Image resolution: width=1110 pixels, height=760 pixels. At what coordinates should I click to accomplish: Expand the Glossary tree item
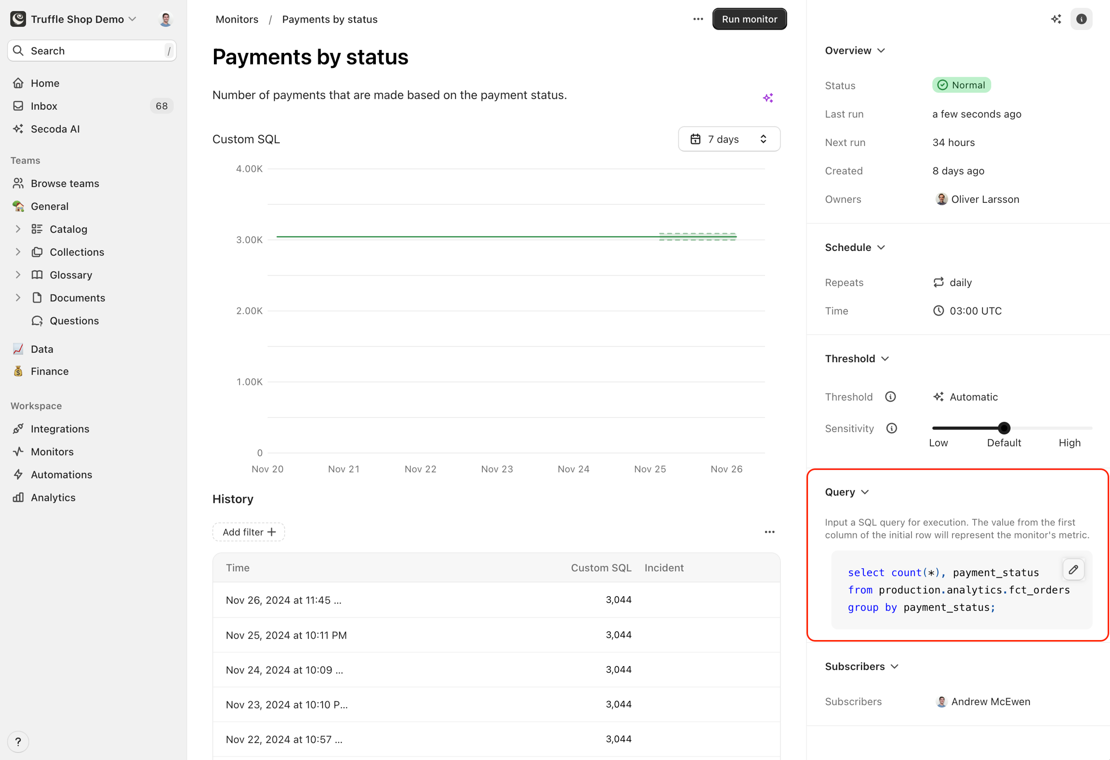point(18,275)
